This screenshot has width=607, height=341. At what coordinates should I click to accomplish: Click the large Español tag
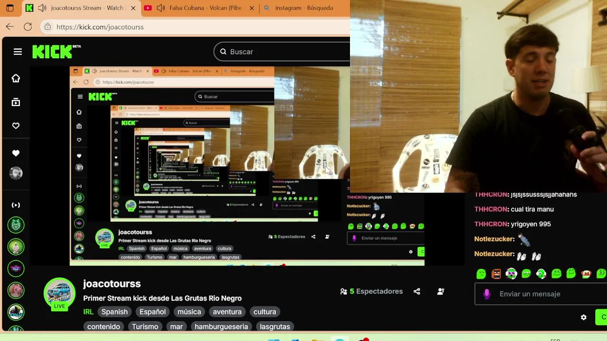(x=152, y=312)
